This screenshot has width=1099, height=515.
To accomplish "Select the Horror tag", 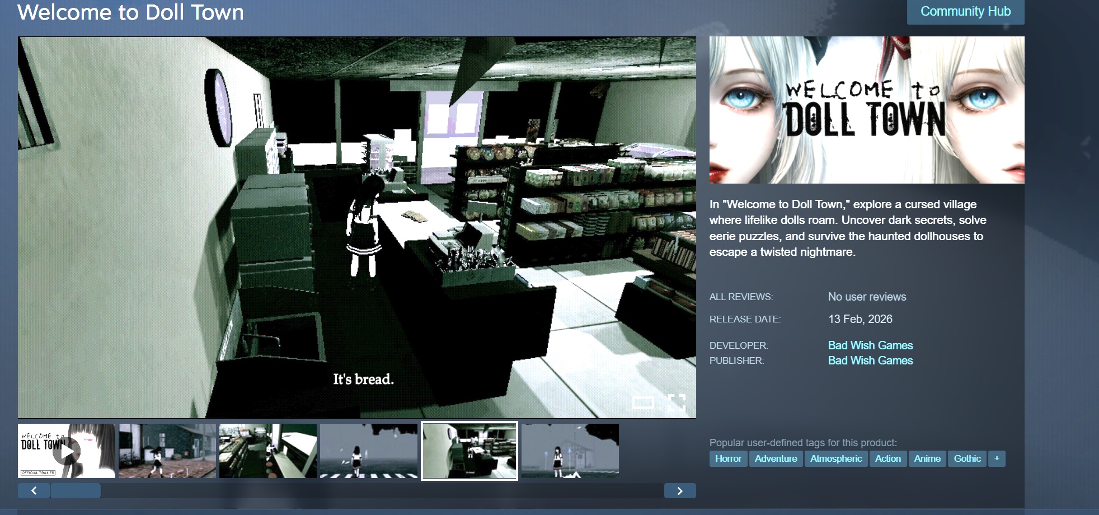I will 728,458.
